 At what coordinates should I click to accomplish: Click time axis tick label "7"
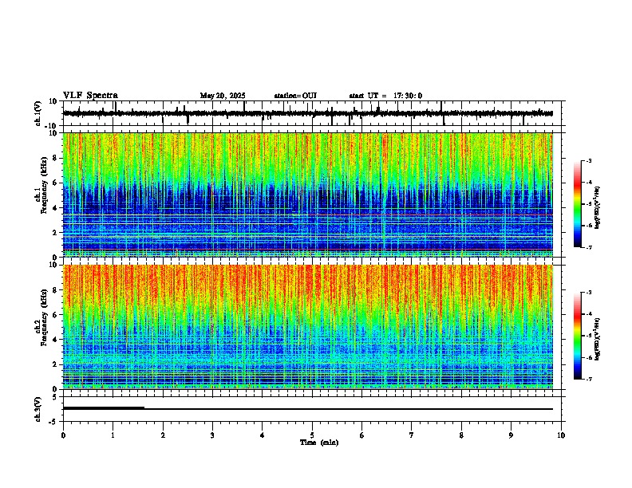(x=412, y=435)
